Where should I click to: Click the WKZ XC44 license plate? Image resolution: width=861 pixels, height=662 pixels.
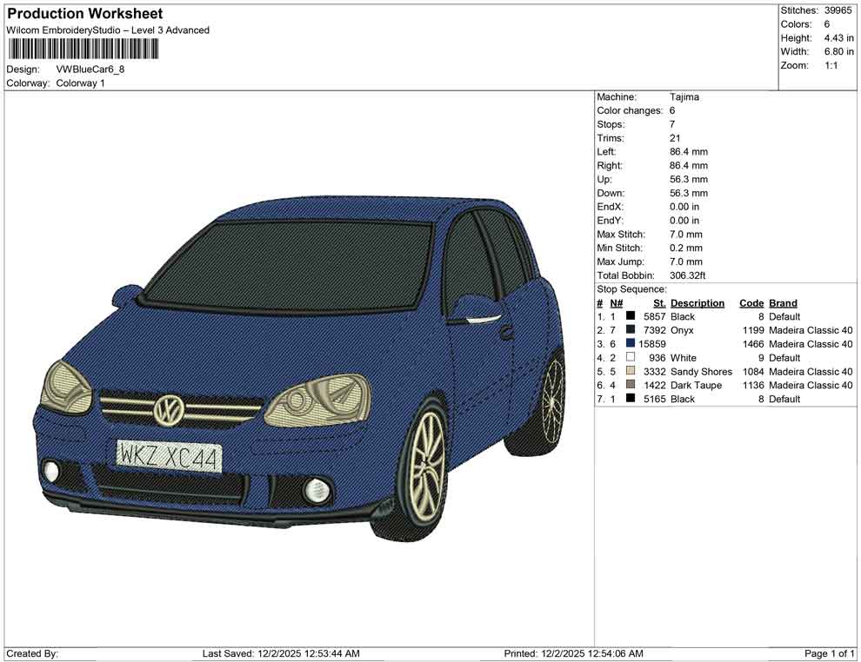coord(170,456)
